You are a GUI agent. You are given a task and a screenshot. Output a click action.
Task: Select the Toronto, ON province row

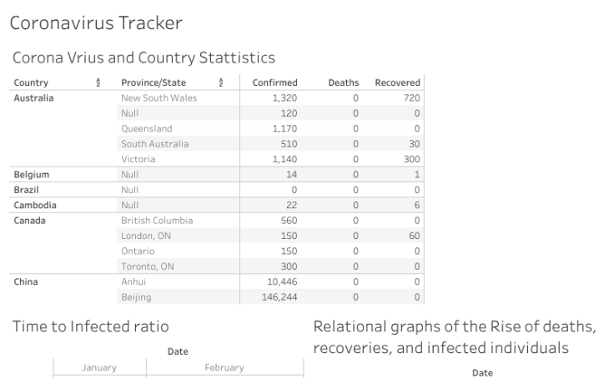coord(148,266)
